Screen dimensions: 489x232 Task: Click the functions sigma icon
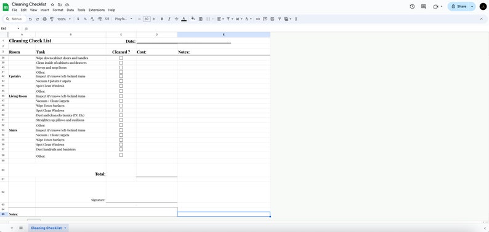296,19
